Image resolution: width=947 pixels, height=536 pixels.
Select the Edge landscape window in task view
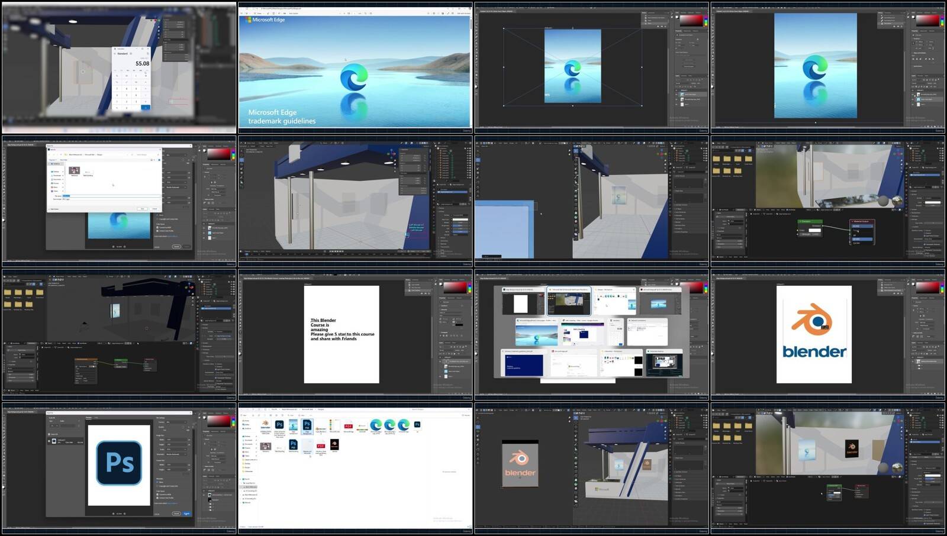point(536,332)
